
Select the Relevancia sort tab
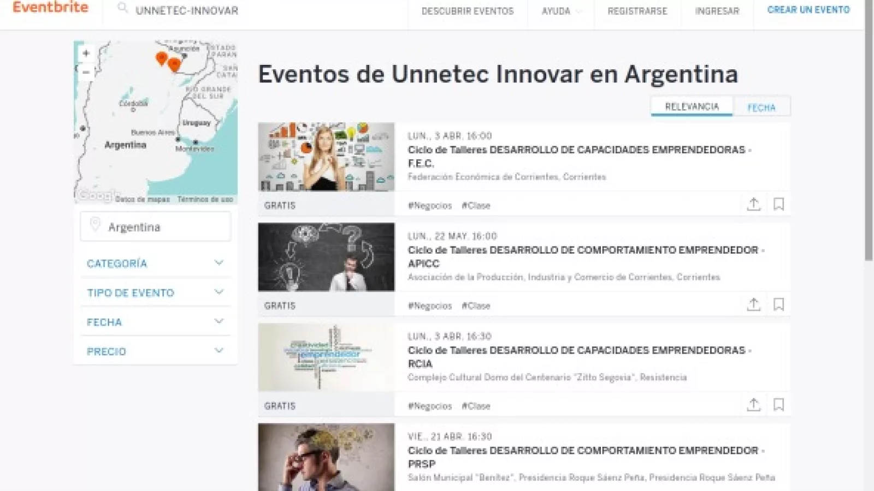pos(692,106)
